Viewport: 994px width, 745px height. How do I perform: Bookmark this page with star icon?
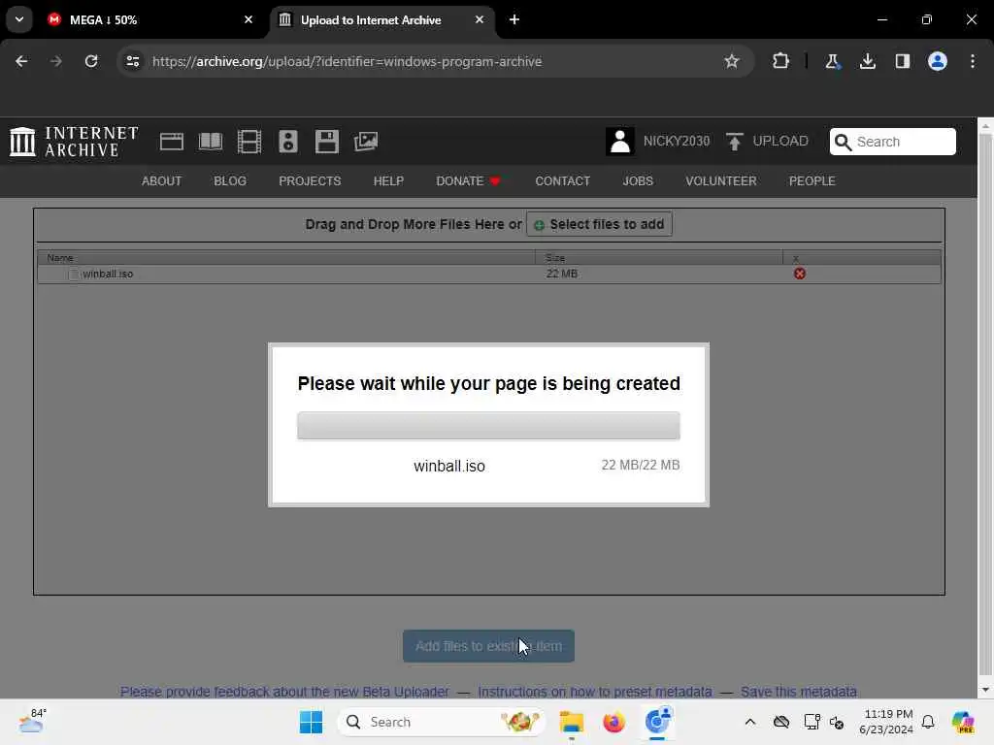[732, 61]
